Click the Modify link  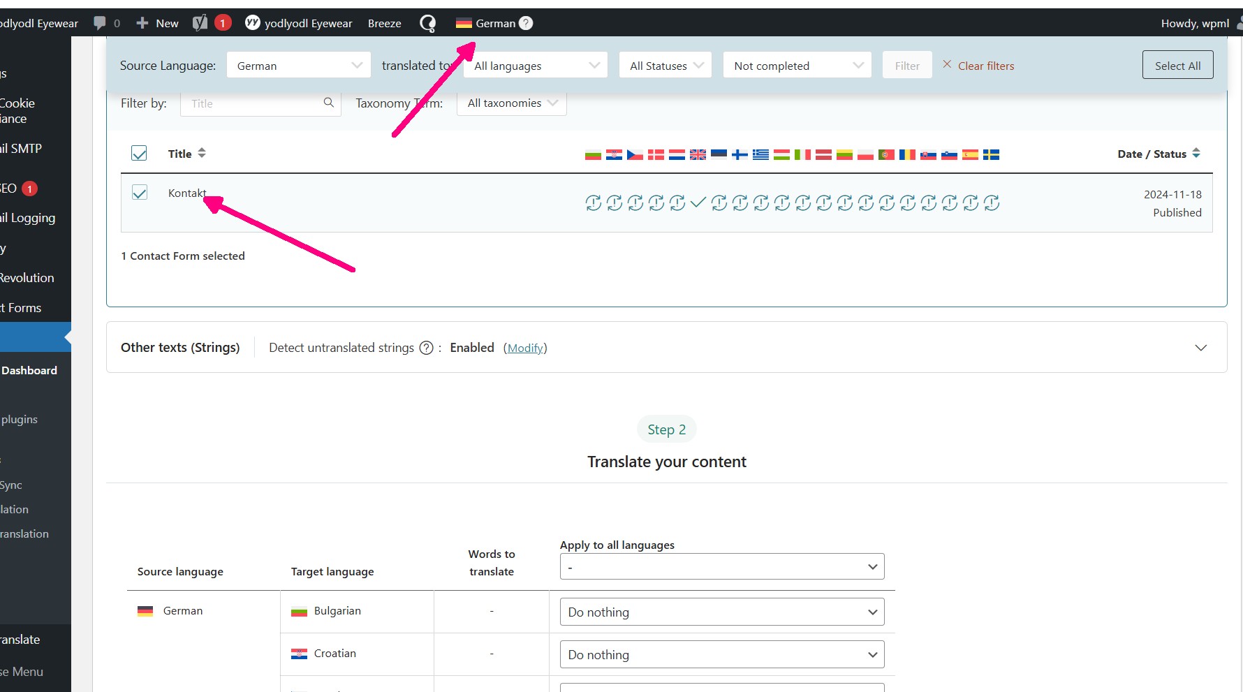click(x=525, y=348)
